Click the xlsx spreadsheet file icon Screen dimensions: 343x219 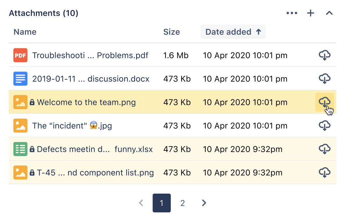point(20,149)
